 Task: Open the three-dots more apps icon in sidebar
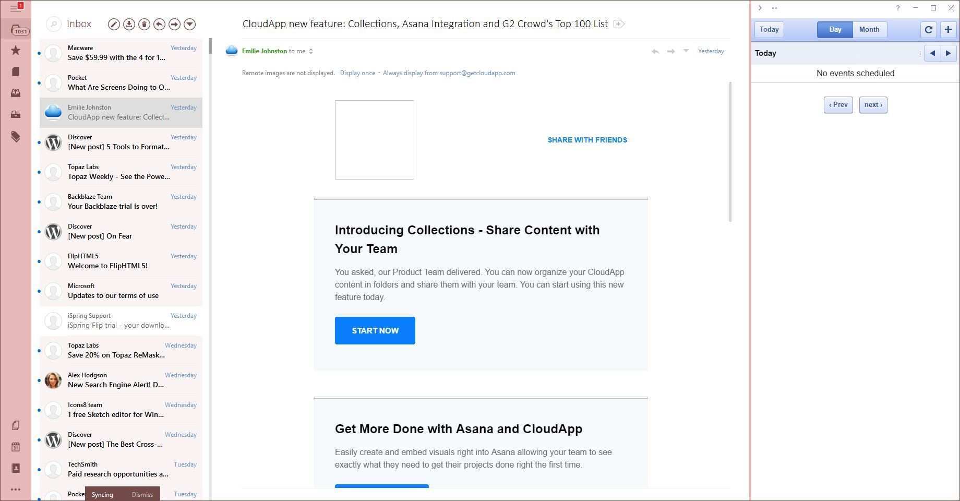coord(16,490)
